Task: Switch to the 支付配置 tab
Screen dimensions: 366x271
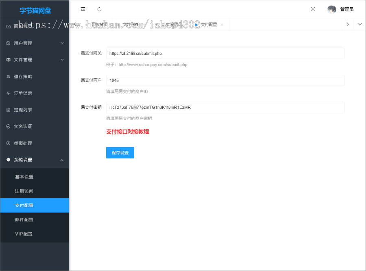Action: click(209, 24)
